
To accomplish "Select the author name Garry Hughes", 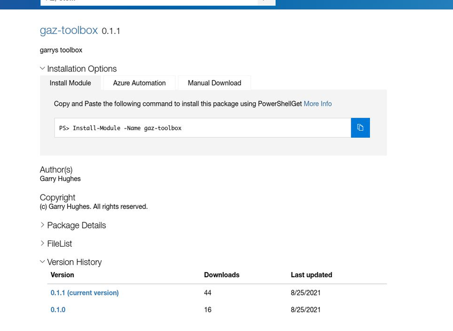I will (60, 179).
